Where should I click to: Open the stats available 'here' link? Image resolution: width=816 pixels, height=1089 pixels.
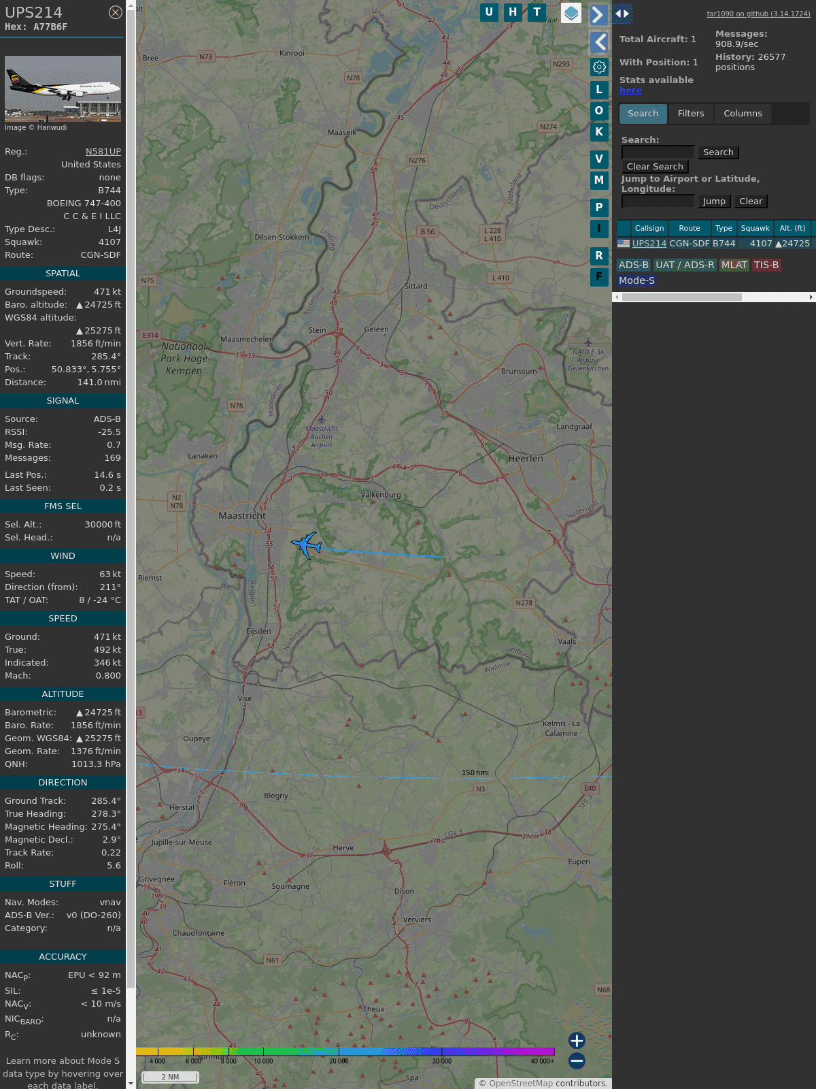630,91
